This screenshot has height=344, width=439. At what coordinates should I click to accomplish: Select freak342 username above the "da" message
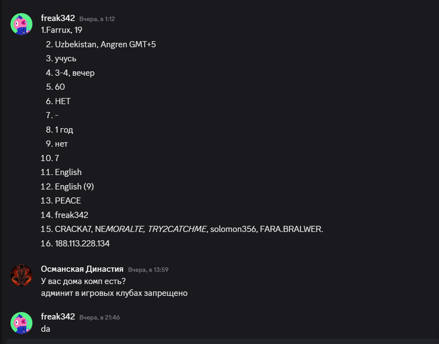pyautogui.click(x=58, y=316)
